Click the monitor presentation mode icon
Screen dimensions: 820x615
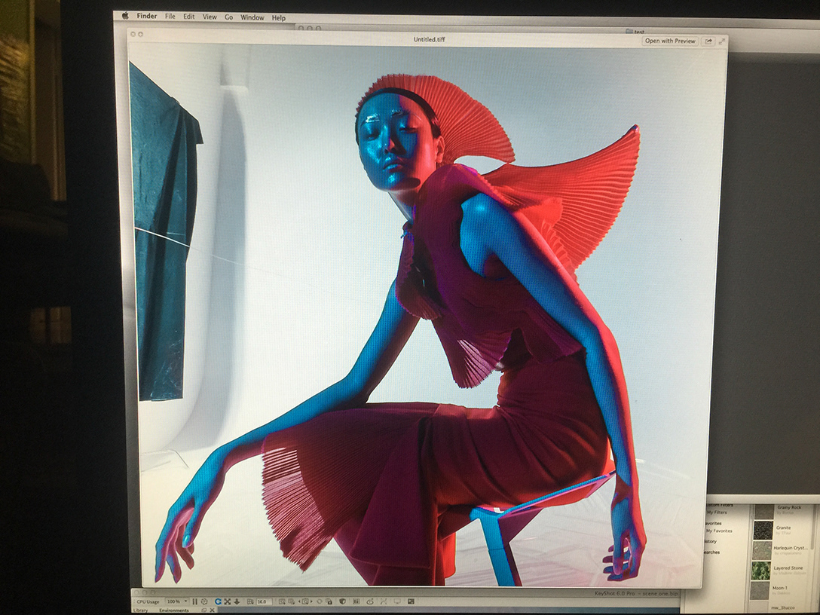tap(397, 602)
